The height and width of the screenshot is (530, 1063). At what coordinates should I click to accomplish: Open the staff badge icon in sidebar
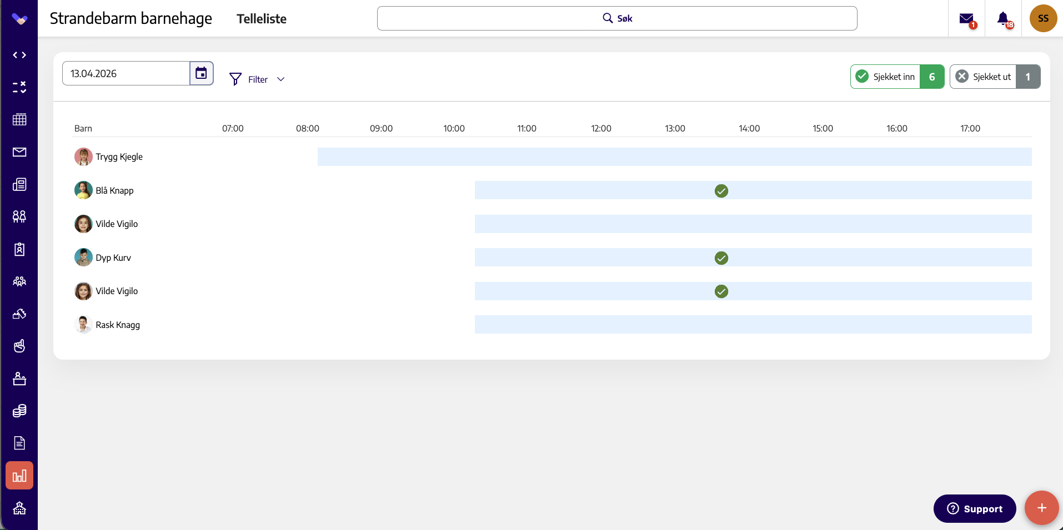[19, 249]
